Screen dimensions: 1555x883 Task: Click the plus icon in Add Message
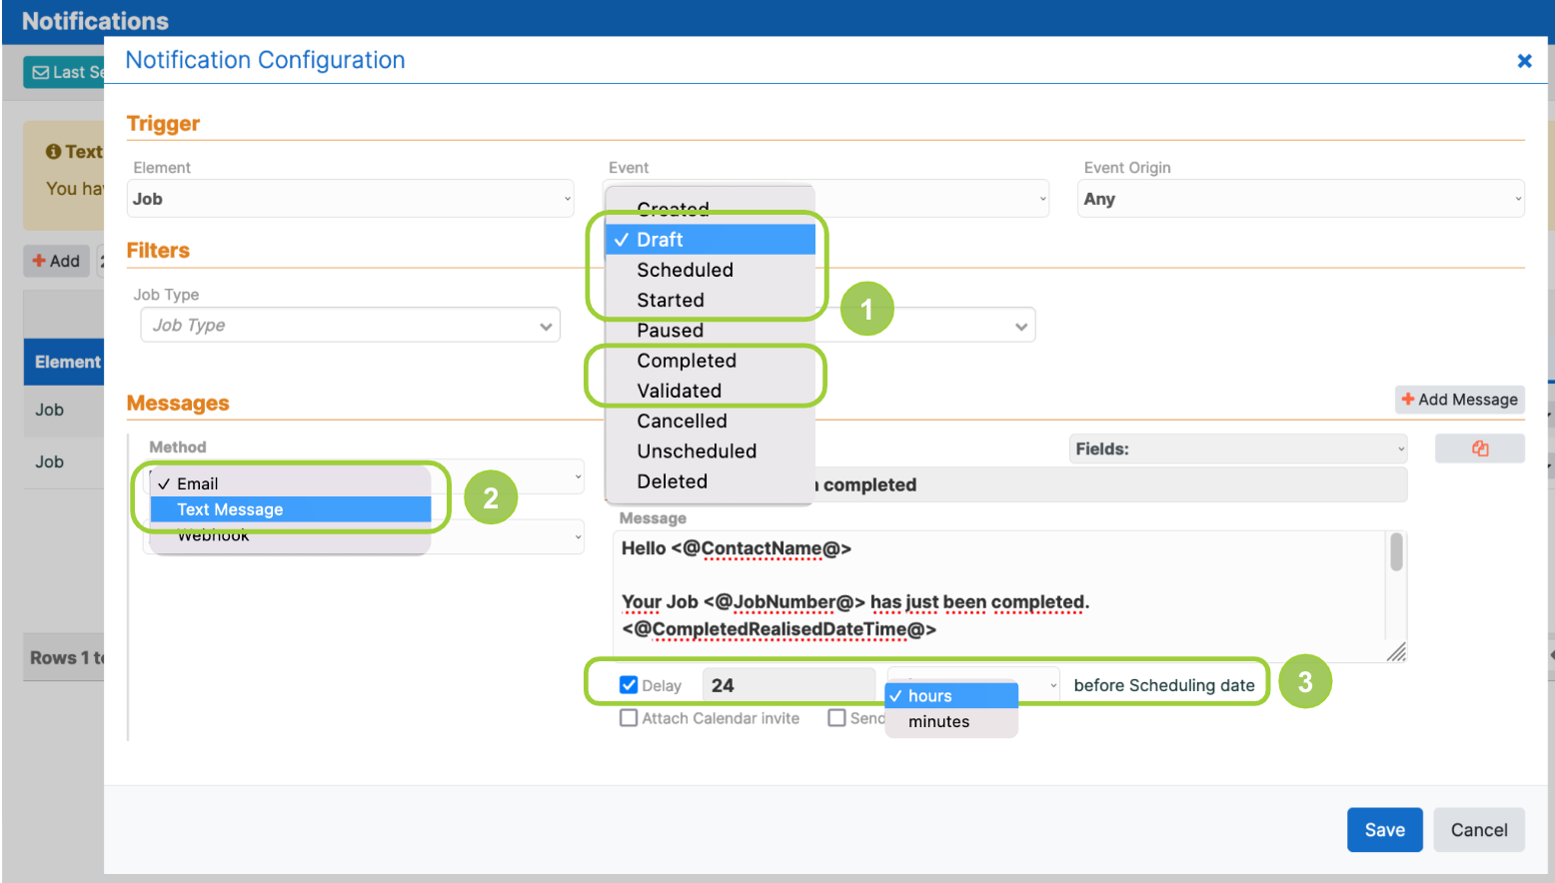tap(1407, 399)
